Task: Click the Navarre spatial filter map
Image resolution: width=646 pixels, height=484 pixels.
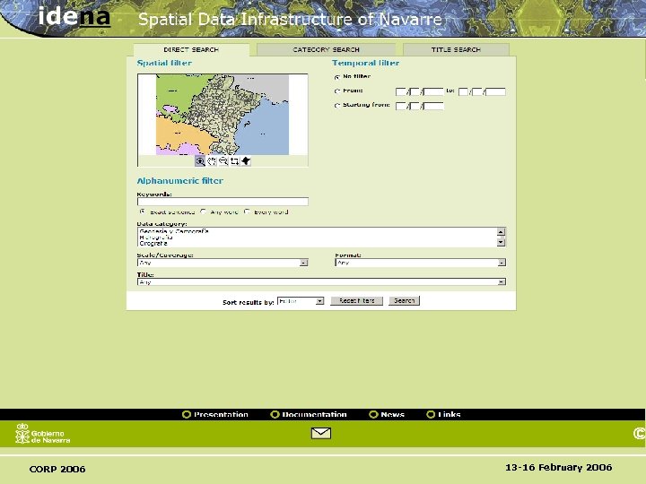Action: tap(223, 115)
